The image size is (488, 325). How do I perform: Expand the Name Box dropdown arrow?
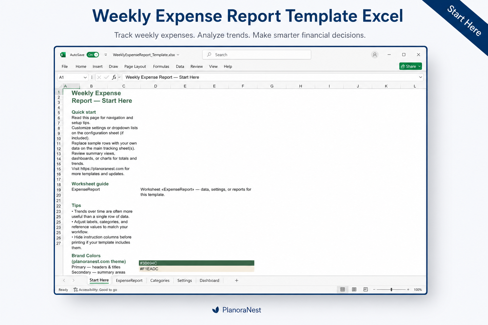85,77
